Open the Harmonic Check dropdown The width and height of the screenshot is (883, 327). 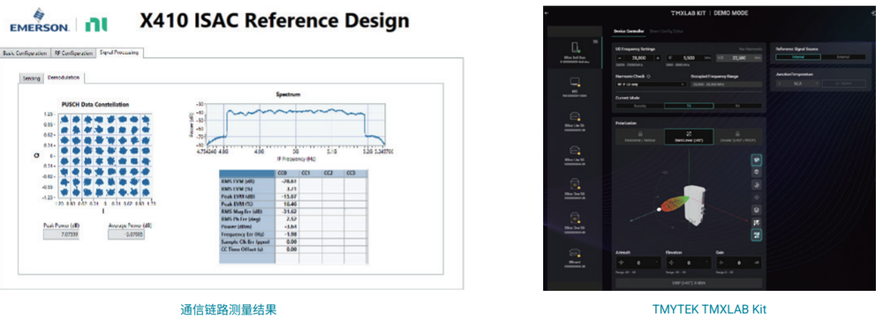(652, 85)
